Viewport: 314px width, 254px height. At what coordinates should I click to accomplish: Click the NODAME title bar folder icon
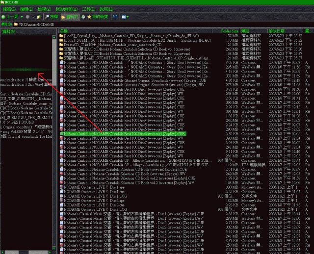pyautogui.click(x=2, y=2)
